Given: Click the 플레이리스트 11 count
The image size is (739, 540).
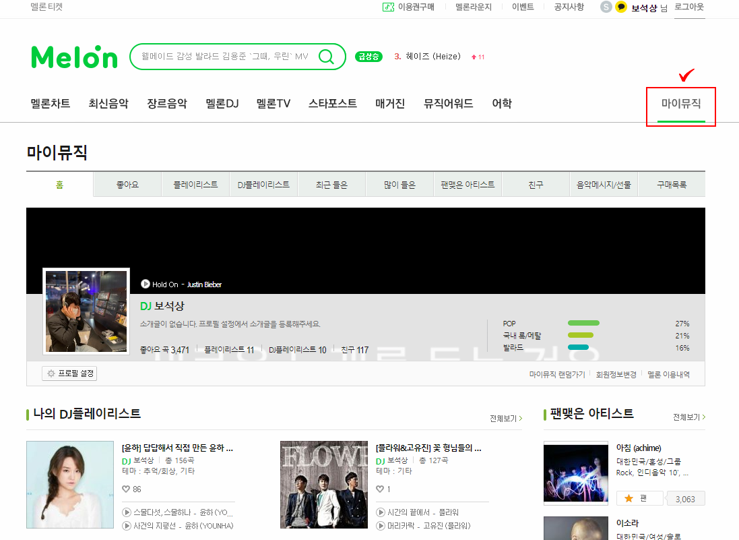Looking at the screenshot, I should click(x=229, y=350).
